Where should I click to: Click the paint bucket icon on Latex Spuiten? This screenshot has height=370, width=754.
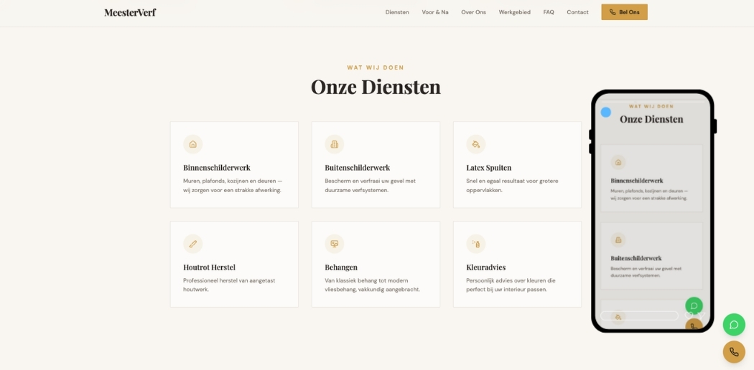[x=475, y=144]
